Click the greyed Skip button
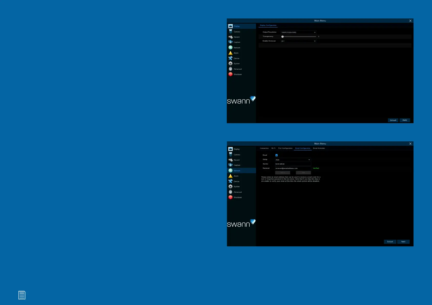432x305 pixels. tap(303, 173)
